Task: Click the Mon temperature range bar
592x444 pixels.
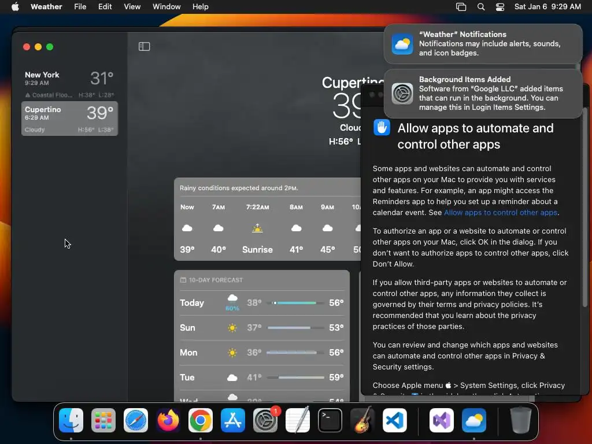Action: click(295, 353)
